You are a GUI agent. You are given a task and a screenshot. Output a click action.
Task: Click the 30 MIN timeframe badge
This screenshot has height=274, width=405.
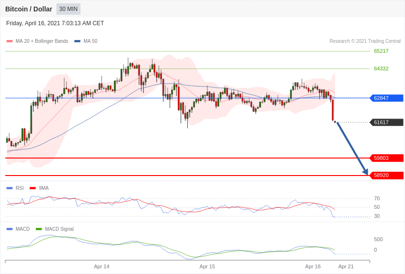[x=69, y=9]
